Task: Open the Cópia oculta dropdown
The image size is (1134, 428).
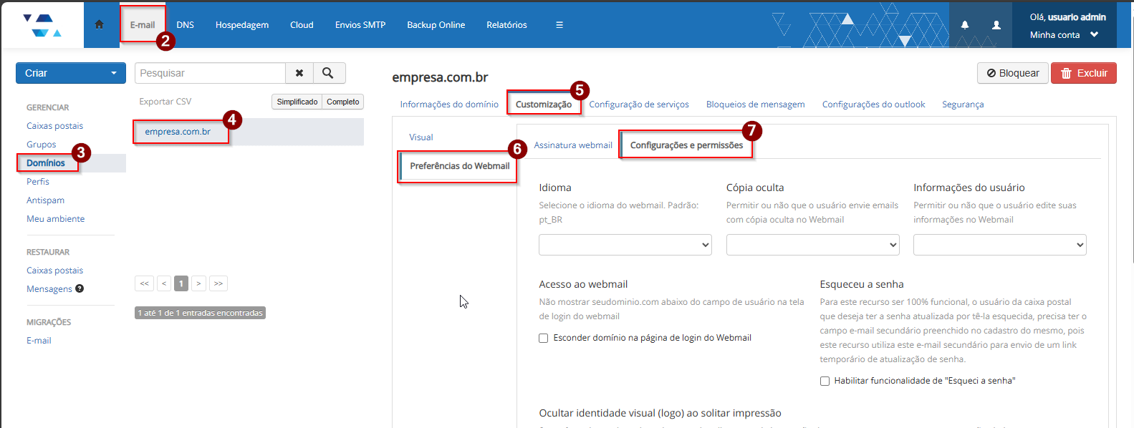Action: (812, 245)
